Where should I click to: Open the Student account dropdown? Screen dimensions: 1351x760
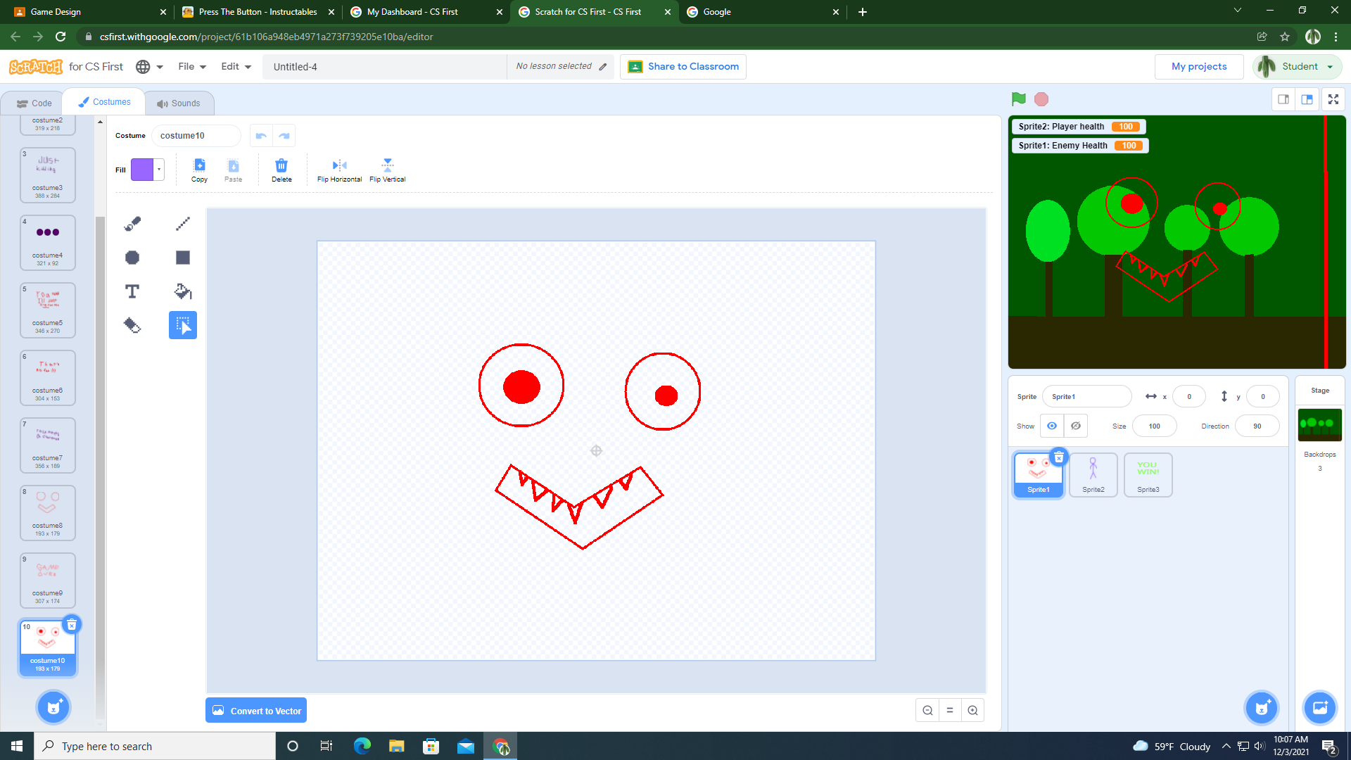click(x=1297, y=66)
